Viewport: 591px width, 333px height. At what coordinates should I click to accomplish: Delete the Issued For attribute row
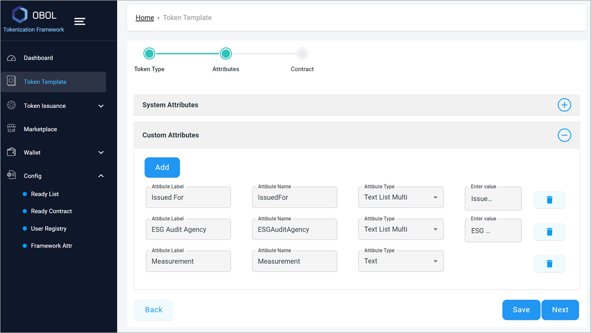point(549,199)
